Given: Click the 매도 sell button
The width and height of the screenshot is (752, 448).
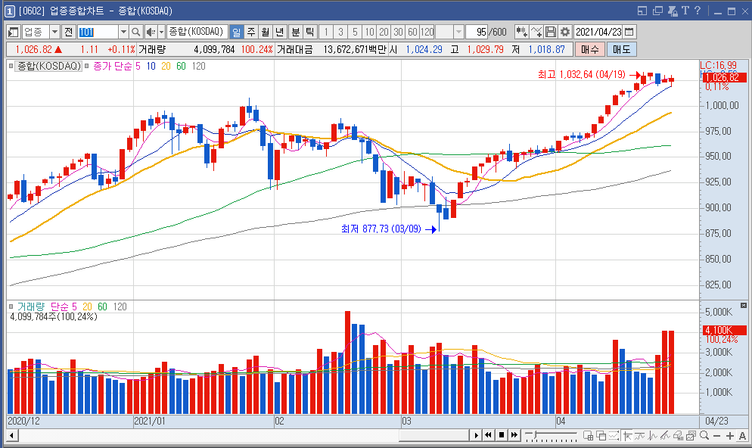Looking at the screenshot, I should tap(622, 49).
